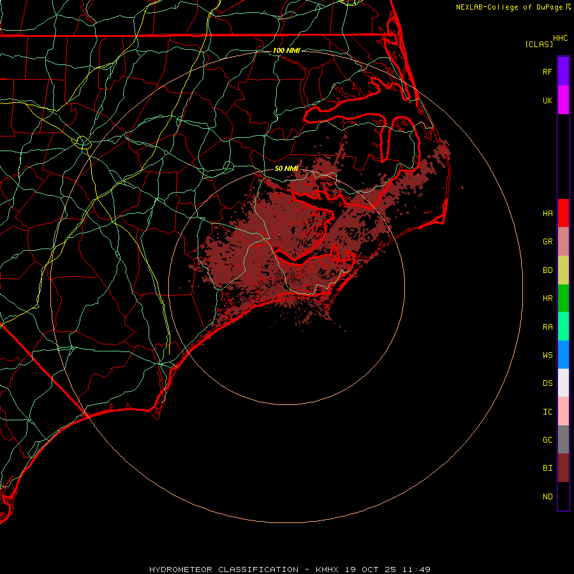The image size is (574, 574).
Task: Click the UK magenta legend swatch
Action: pyautogui.click(x=563, y=100)
